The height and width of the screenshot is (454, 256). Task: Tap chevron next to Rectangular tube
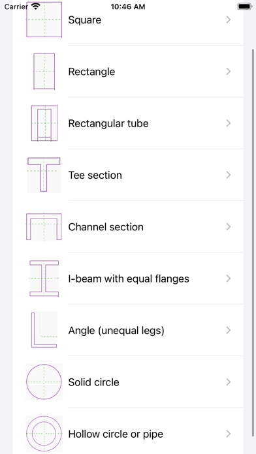click(229, 123)
